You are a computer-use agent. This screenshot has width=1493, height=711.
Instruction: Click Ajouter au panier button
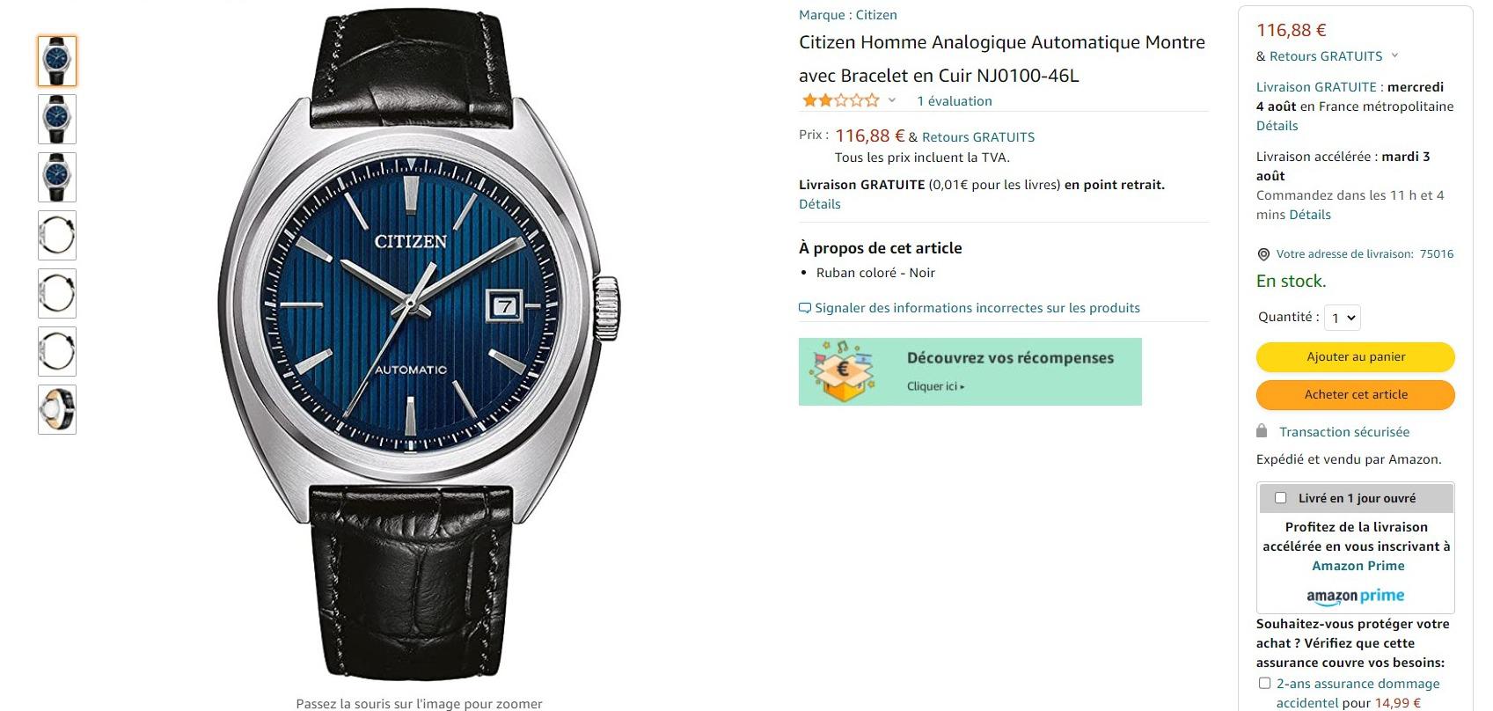pos(1355,356)
